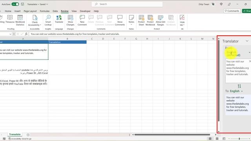The width and height of the screenshot is (251, 141).
Task: Clear the translator source text
Action: tap(250, 61)
